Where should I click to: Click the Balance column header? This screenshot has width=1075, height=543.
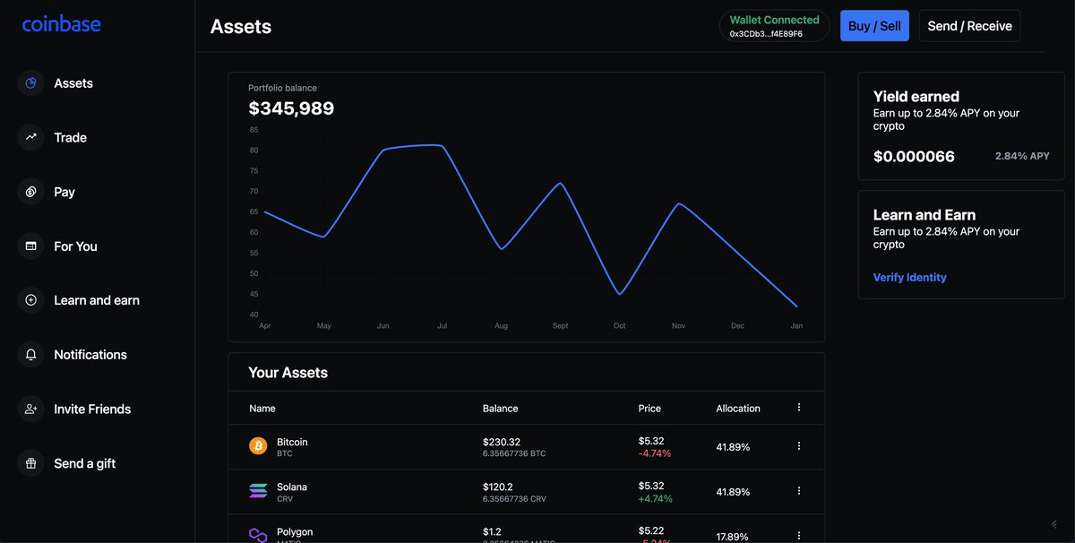click(500, 408)
